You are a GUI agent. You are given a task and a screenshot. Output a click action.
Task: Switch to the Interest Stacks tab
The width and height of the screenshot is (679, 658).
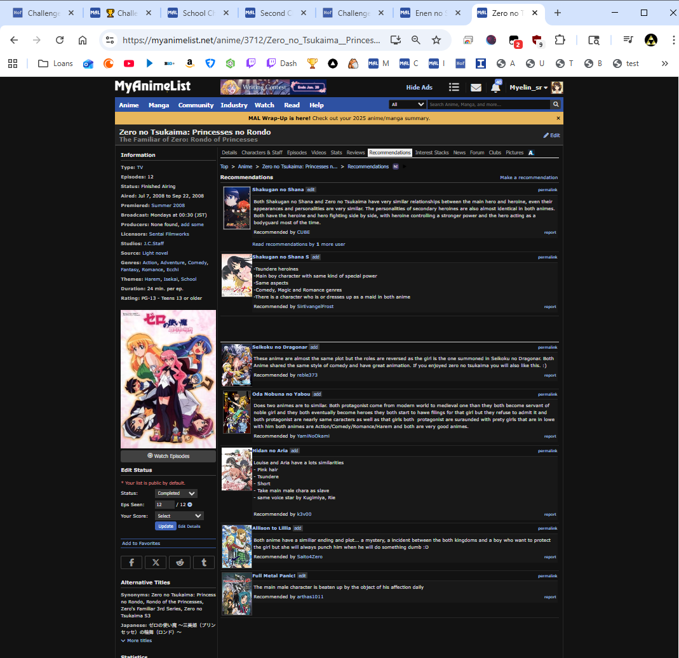pos(432,153)
